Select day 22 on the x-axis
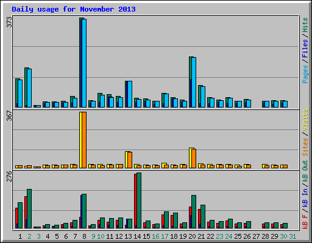 [x=210, y=236]
